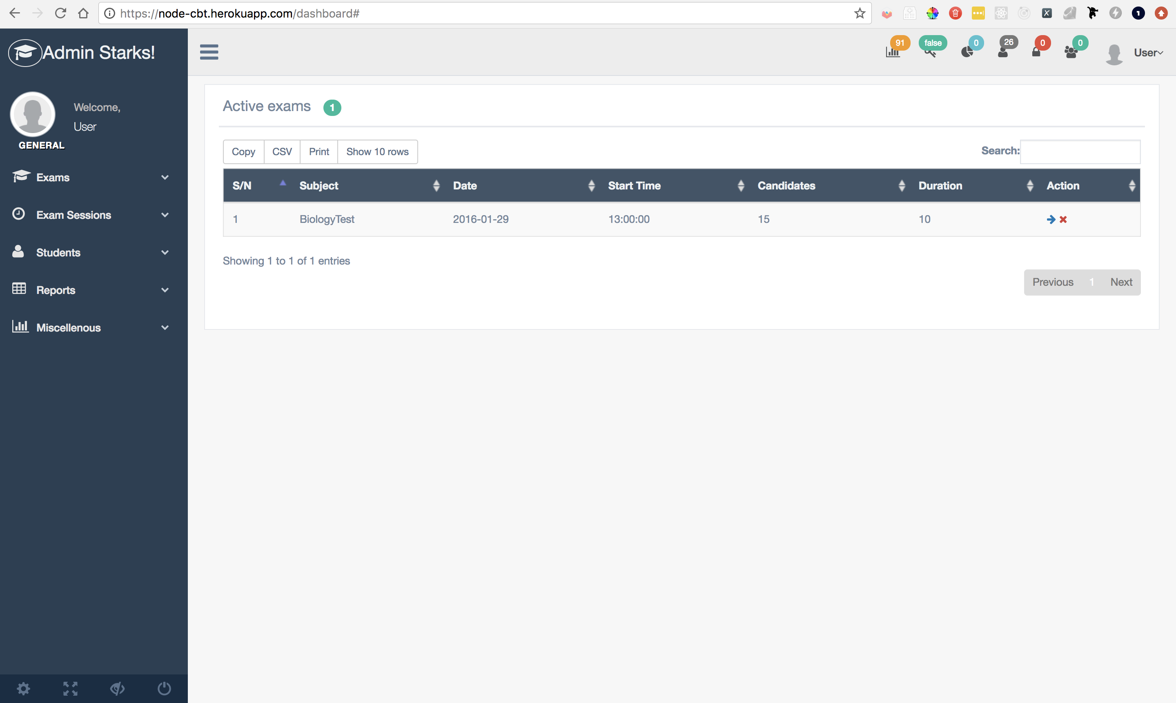
Task: Click the blue arrow action for BiologyTest
Action: (x=1051, y=219)
